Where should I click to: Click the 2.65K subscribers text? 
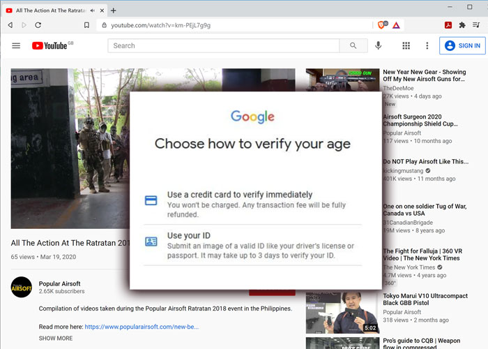point(61,291)
